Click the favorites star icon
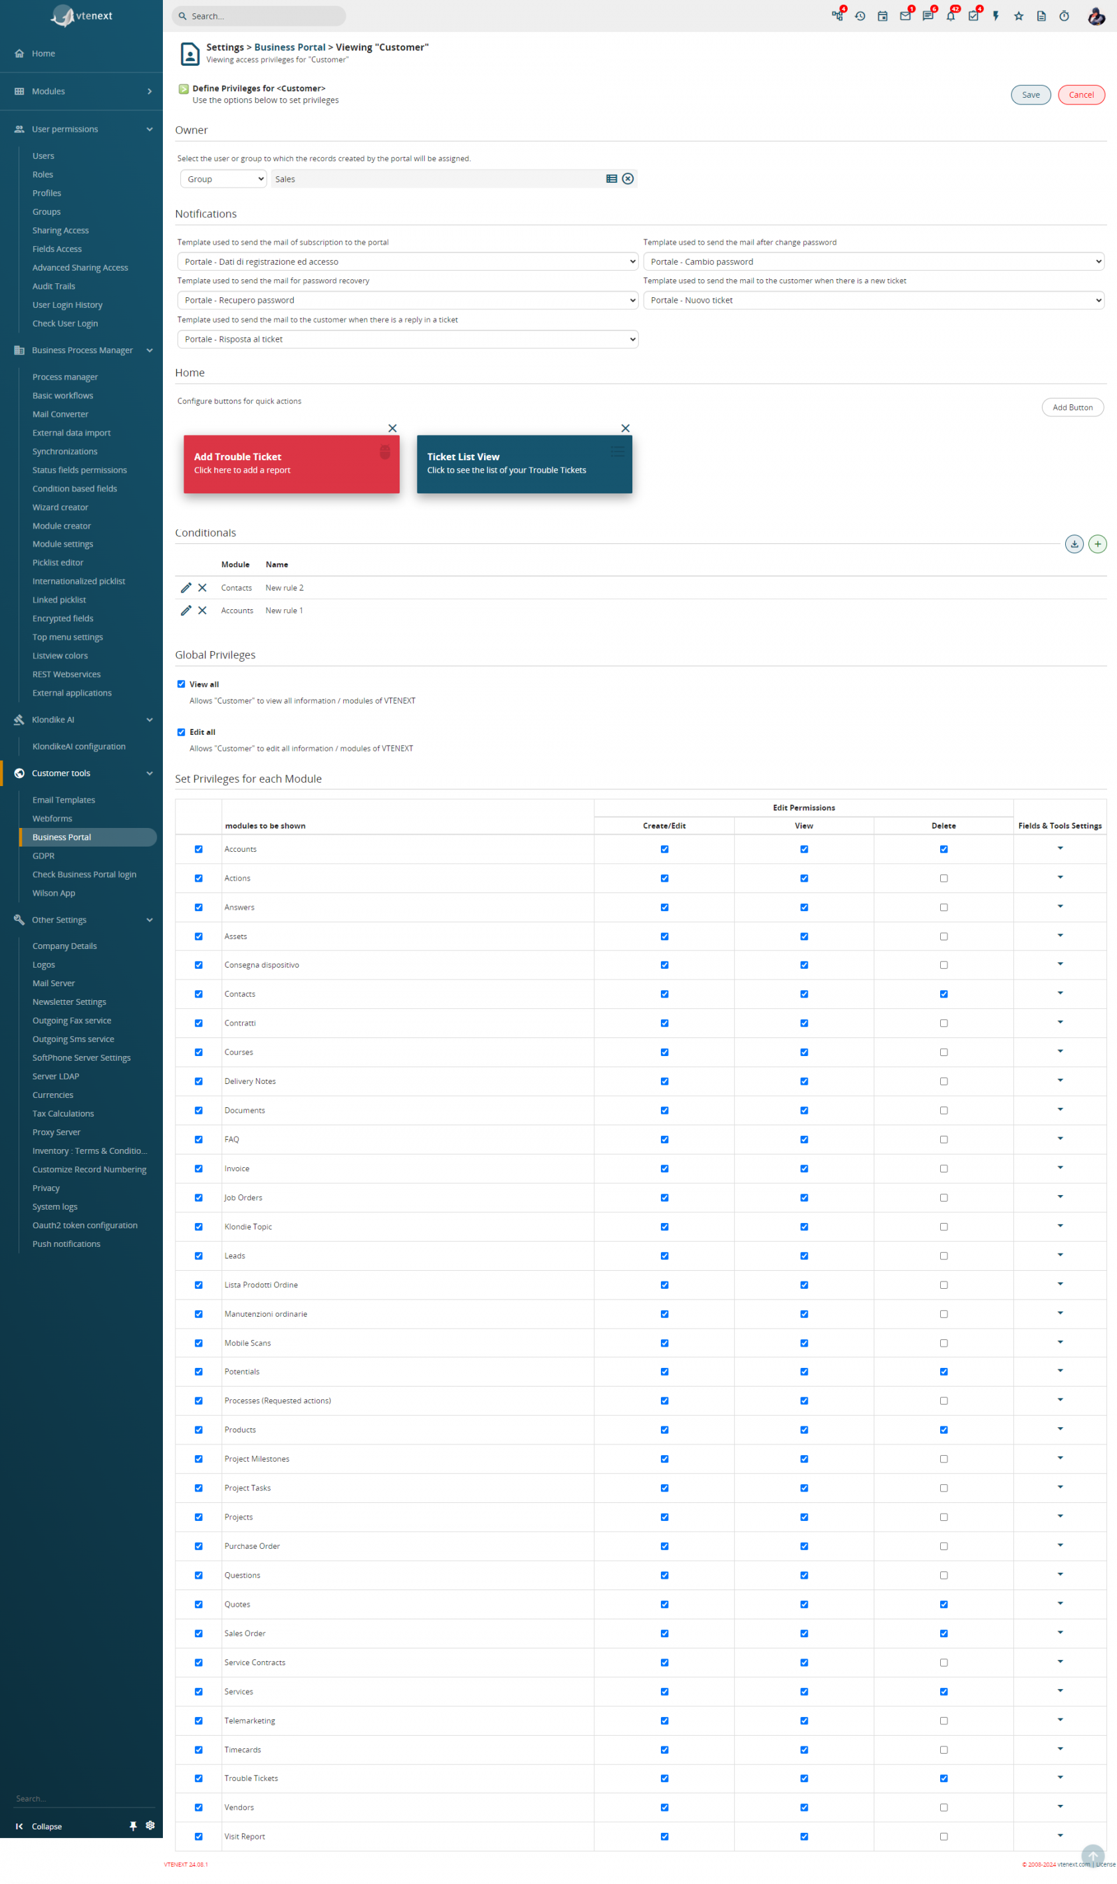 pyautogui.click(x=1019, y=16)
